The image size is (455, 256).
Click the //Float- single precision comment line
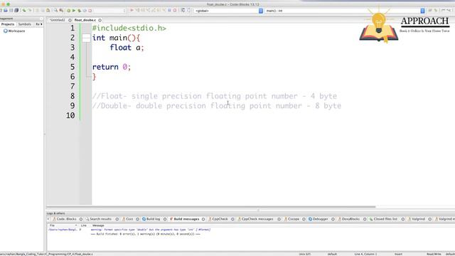(215, 96)
